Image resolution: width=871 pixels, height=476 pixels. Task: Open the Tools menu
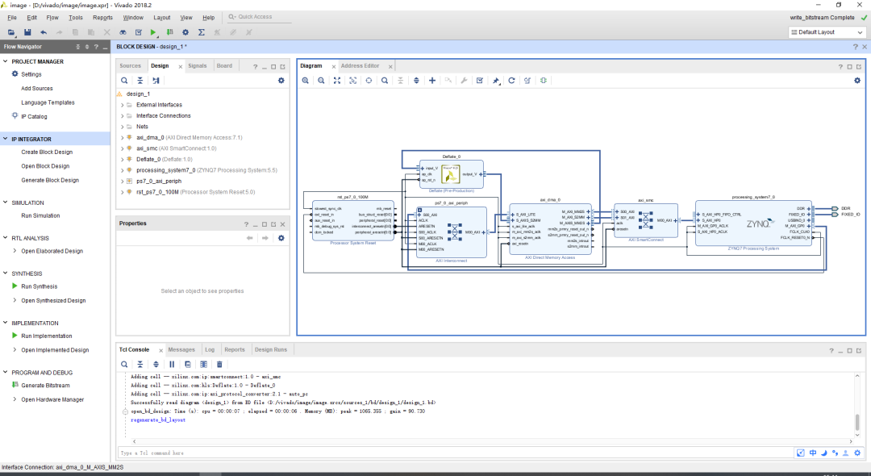click(75, 17)
